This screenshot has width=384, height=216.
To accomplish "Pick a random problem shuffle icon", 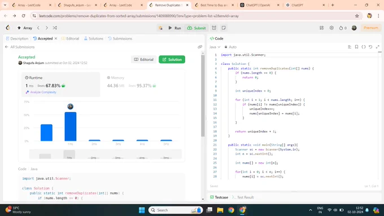I will [55, 28].
